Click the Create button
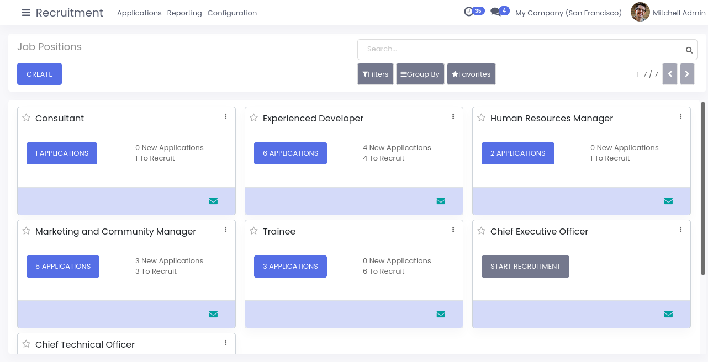Screen dimensions: 708x362 39,74
